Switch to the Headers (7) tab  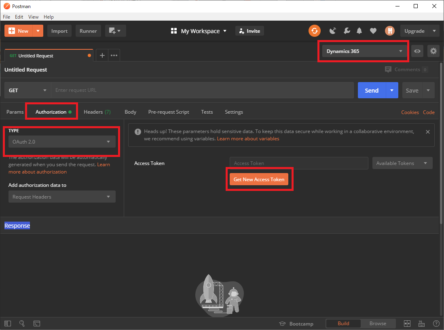click(97, 112)
